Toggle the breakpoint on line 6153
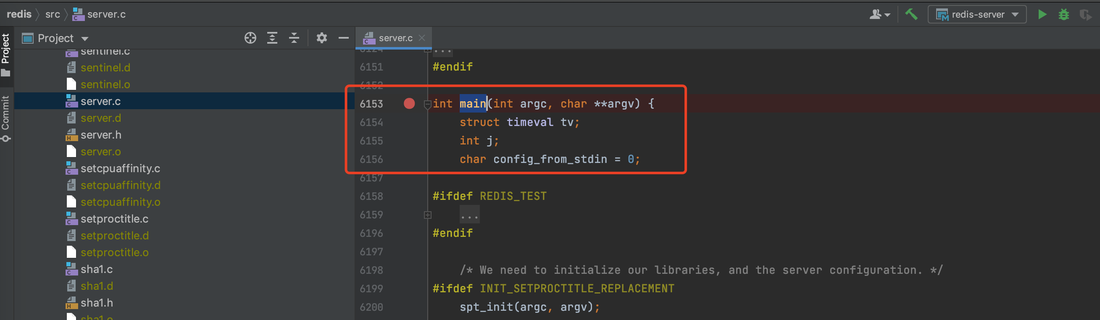Viewport: 1100px width, 320px height. coord(409,104)
